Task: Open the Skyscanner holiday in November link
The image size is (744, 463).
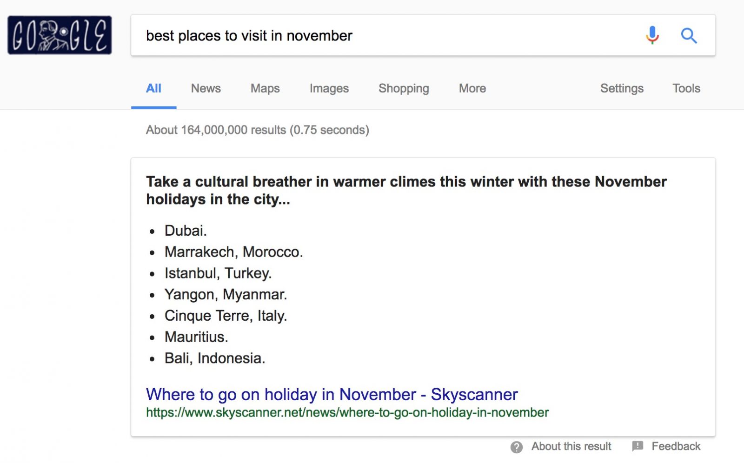Action: point(332,394)
